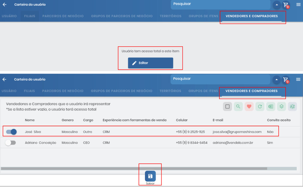Sort by the Cargo column header

tap(88, 120)
